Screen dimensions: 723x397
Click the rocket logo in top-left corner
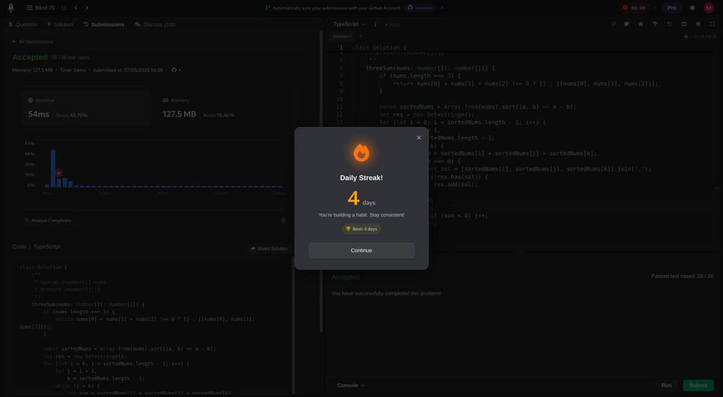[x=11, y=8]
